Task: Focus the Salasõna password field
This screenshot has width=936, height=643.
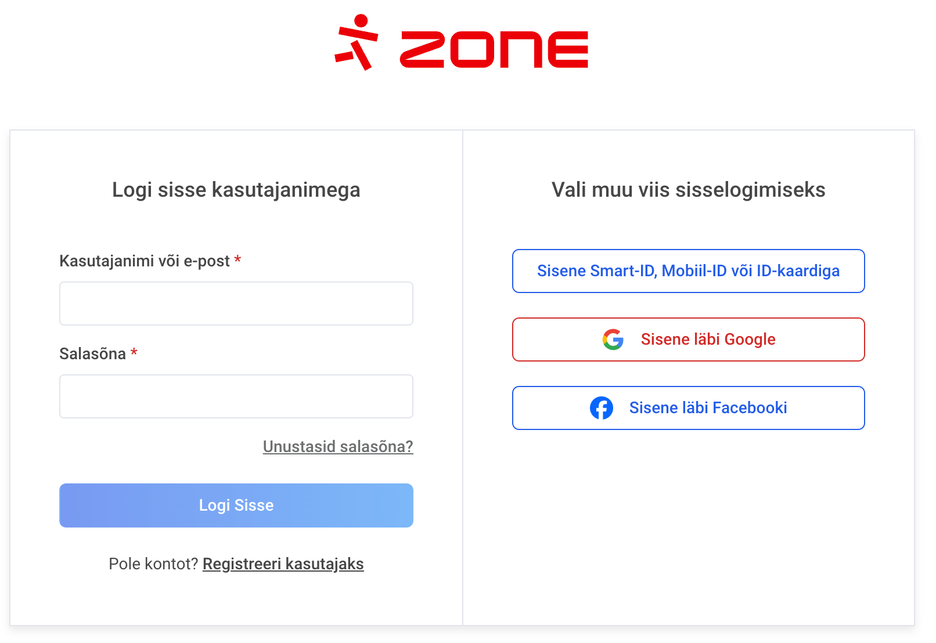Action: tap(236, 396)
